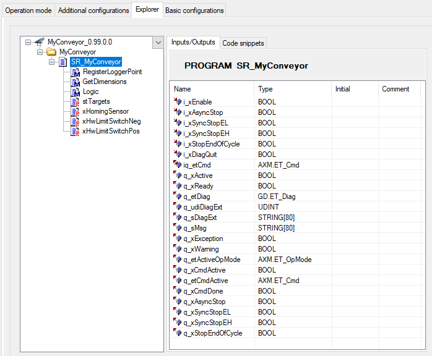Click the in-out variable icon beside iq_etCmd

tap(178, 164)
